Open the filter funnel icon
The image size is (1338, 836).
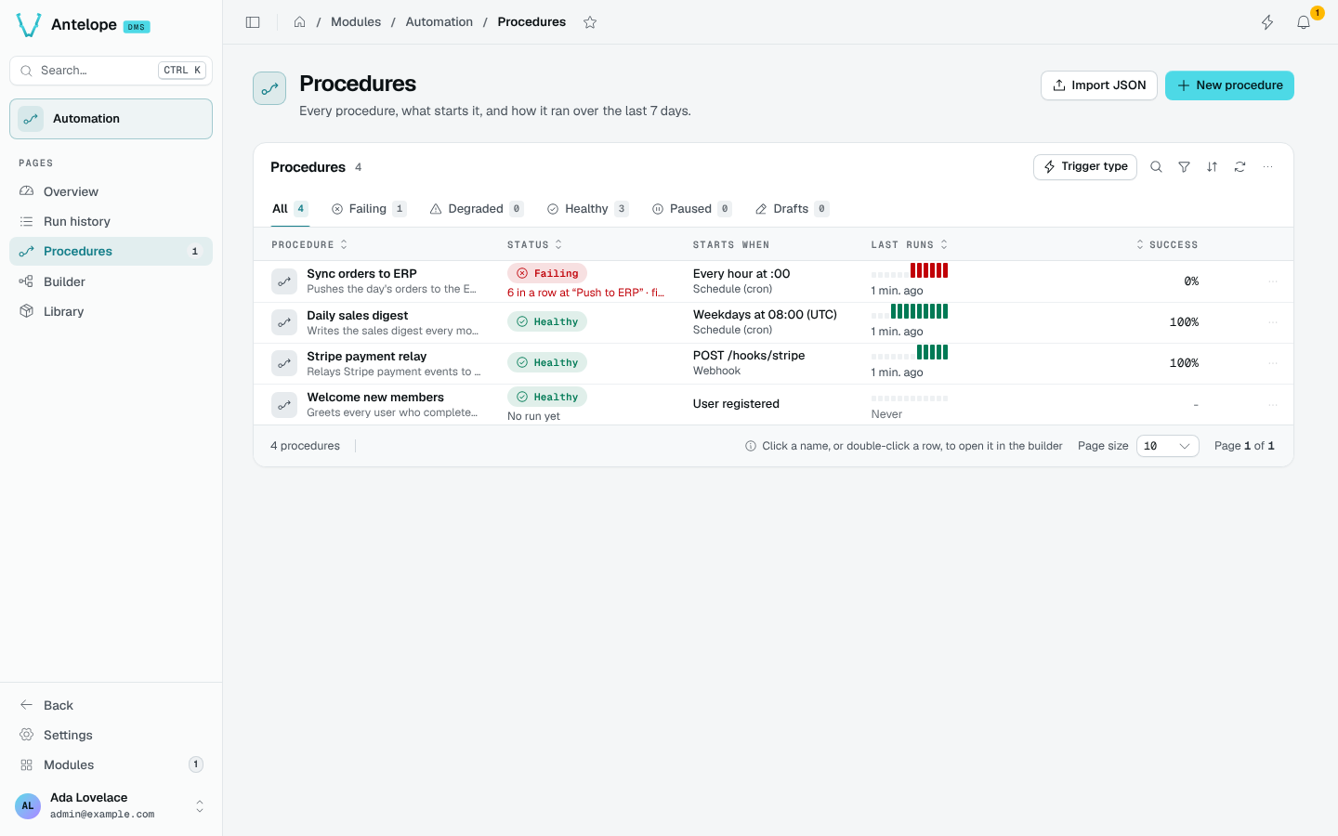pos(1184,167)
